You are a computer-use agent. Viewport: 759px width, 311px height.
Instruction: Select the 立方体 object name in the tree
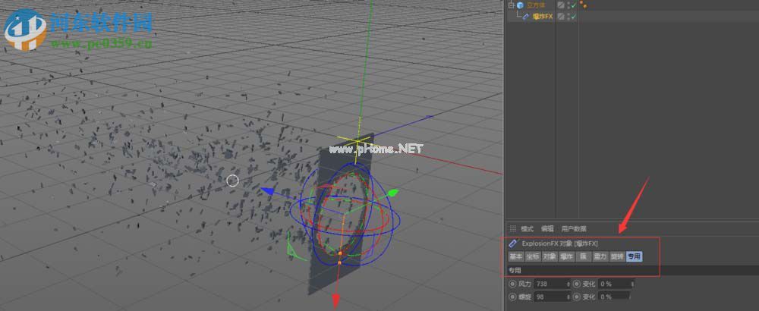pyautogui.click(x=536, y=5)
